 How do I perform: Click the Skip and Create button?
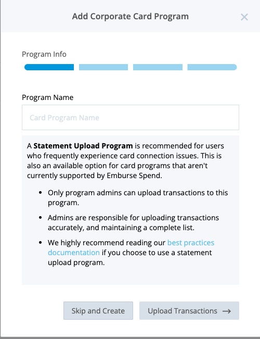(x=98, y=311)
